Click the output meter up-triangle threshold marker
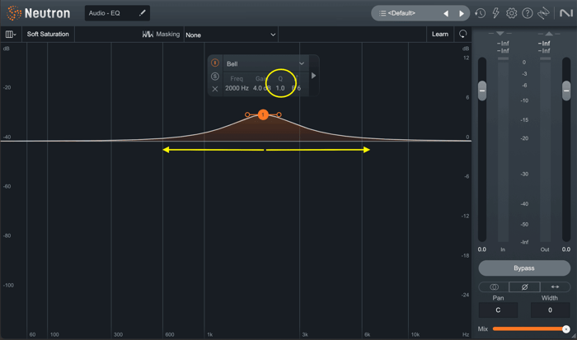Viewport: 577px width, 340px height. [549, 34]
